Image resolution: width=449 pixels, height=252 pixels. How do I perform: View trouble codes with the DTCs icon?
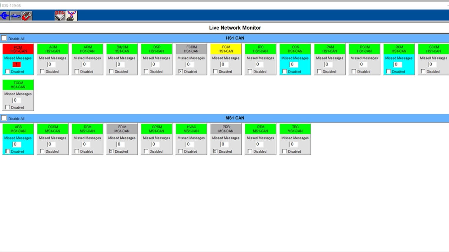click(x=59, y=16)
